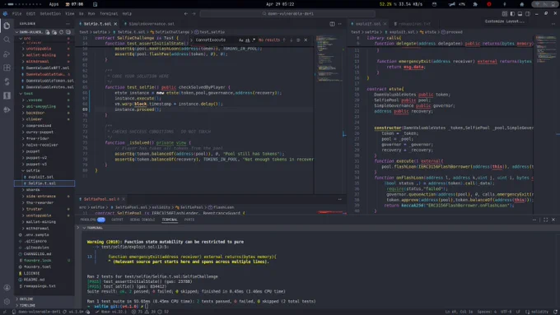The image size is (560, 315).
Task: Go forward using the navigation arrow
Action: (x=194, y=13)
